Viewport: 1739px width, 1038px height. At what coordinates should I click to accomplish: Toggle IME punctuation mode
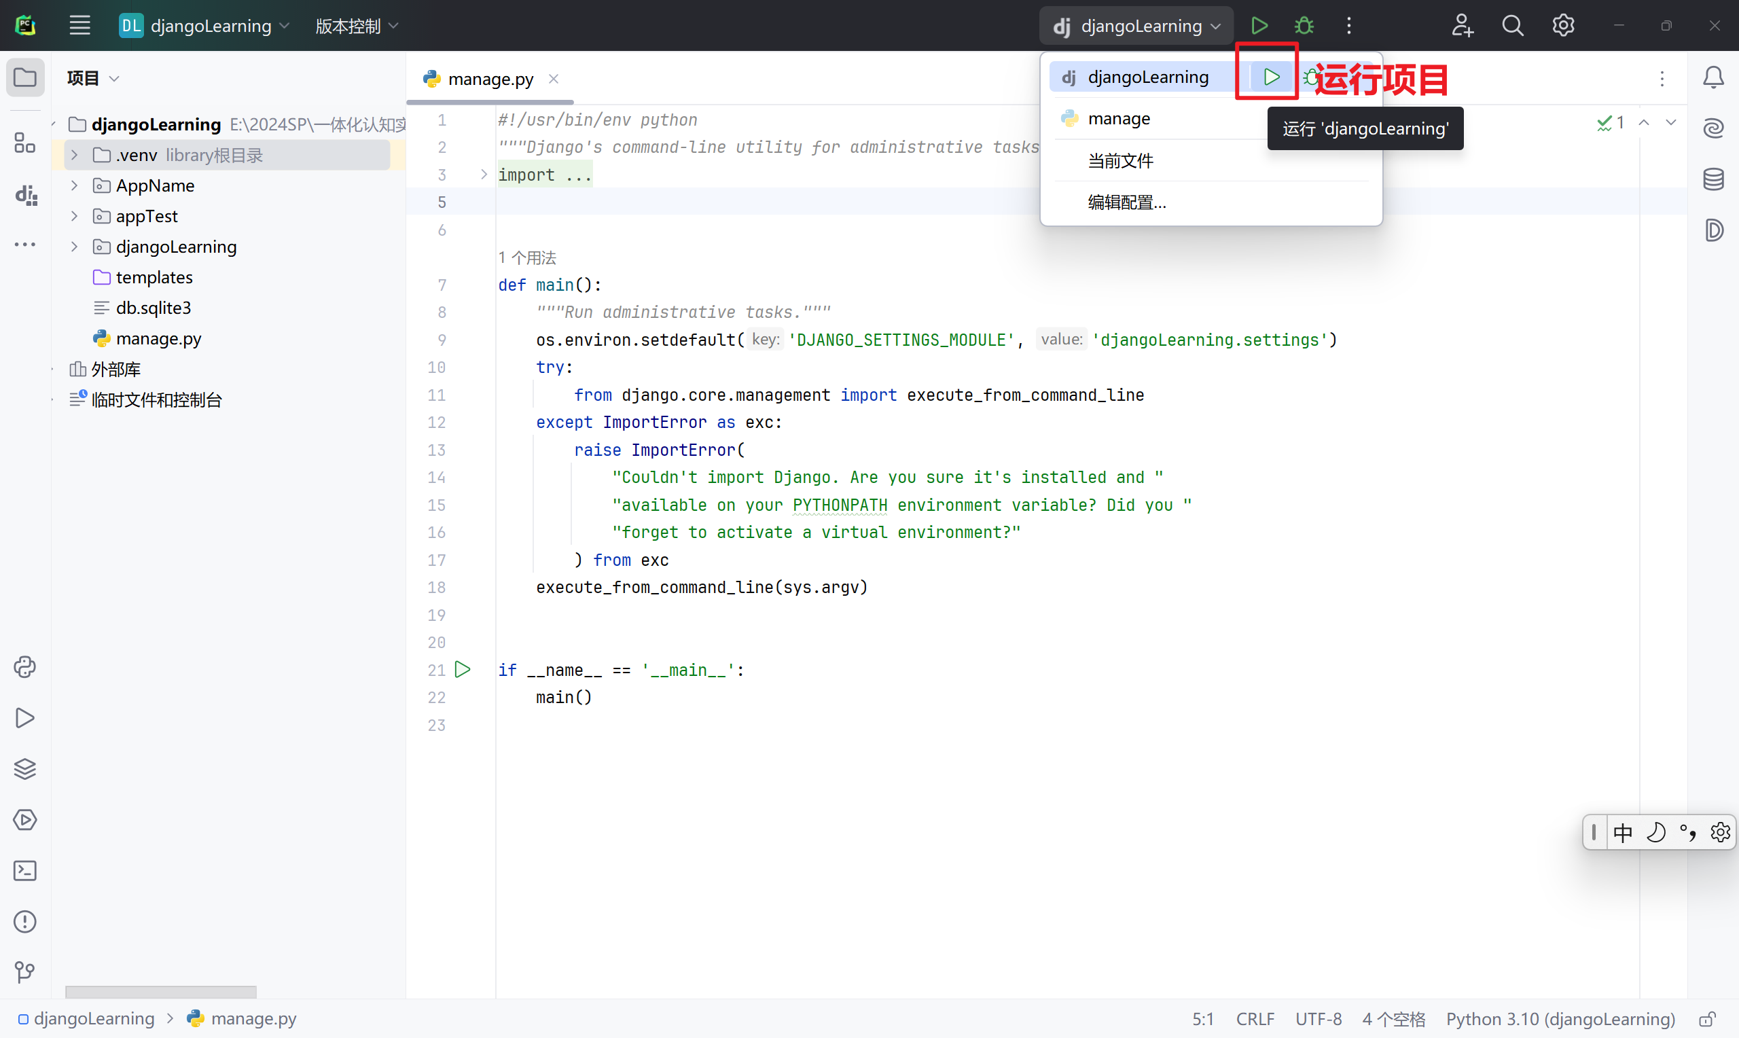pos(1688,832)
